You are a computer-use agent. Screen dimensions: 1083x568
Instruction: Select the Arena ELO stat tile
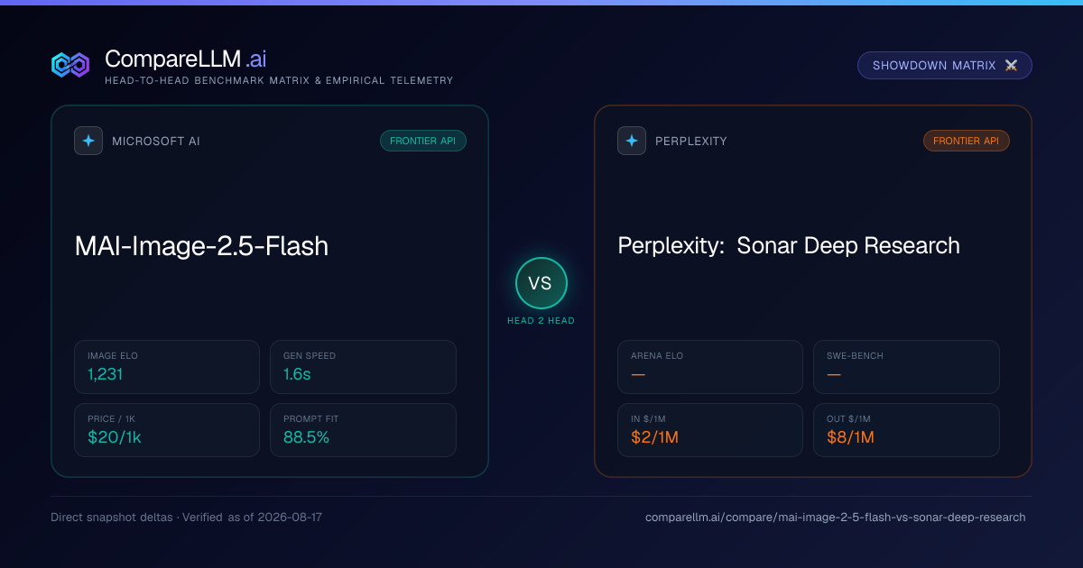710,367
